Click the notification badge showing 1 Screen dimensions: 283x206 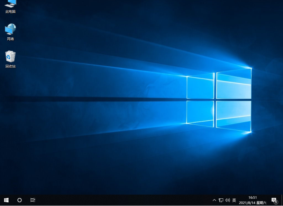(x=277, y=202)
